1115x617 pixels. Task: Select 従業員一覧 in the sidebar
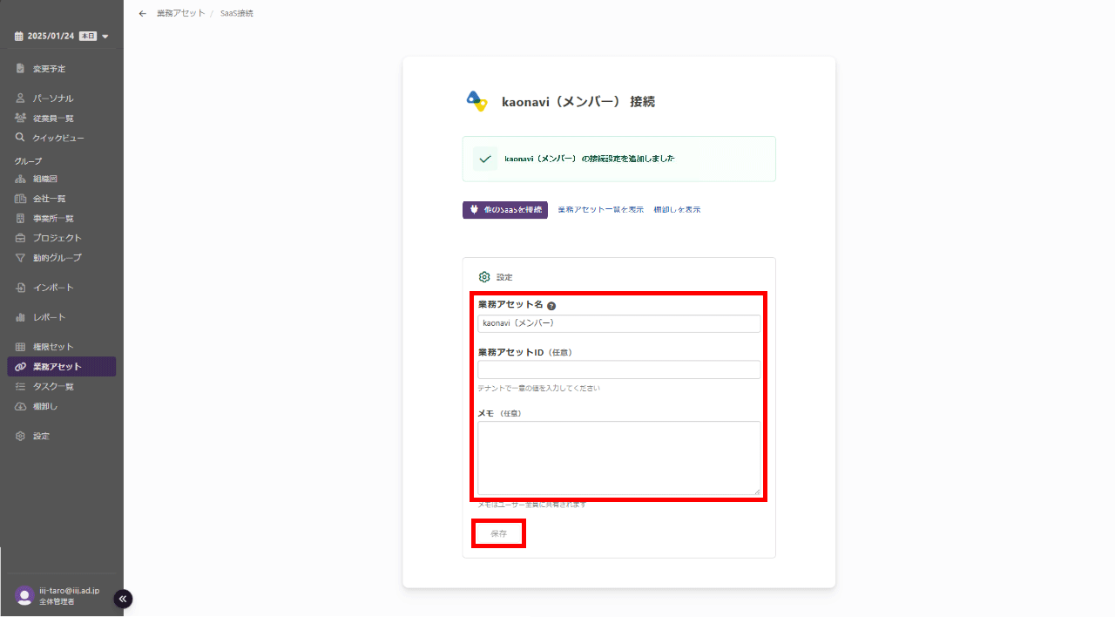pyautogui.click(x=52, y=119)
